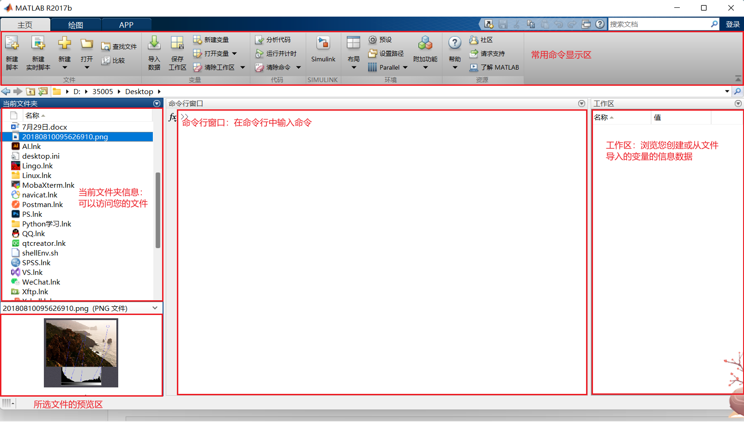Create a new script (新建脚本)
This screenshot has width=744, height=422.
click(12, 53)
